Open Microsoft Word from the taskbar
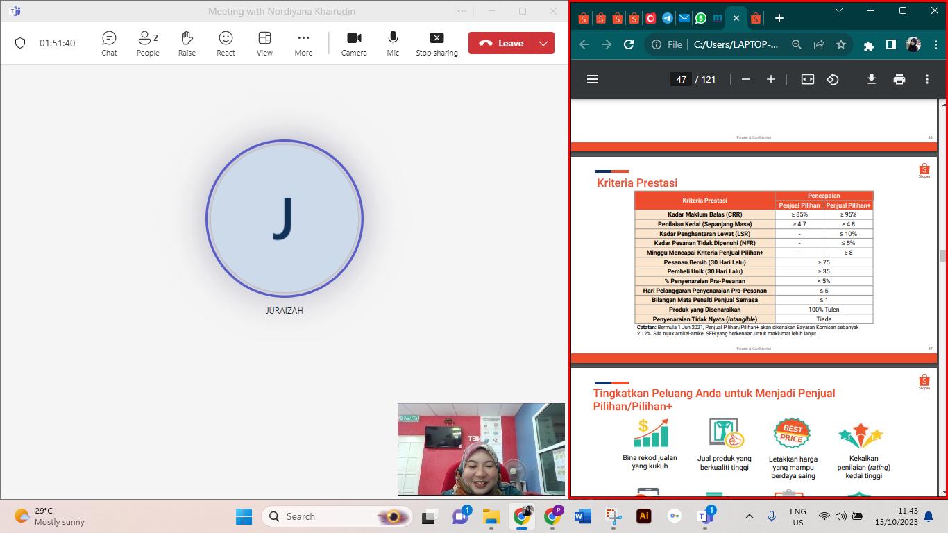 point(582,516)
